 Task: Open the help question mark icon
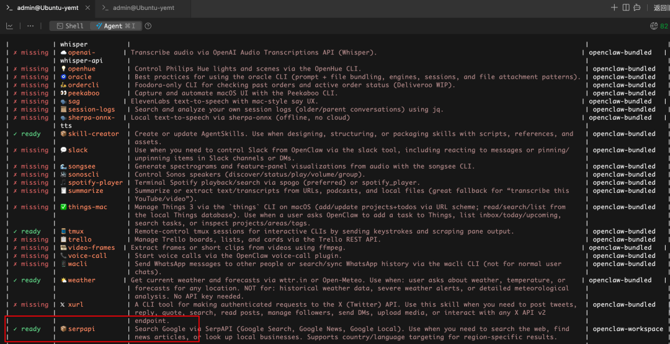coord(148,26)
